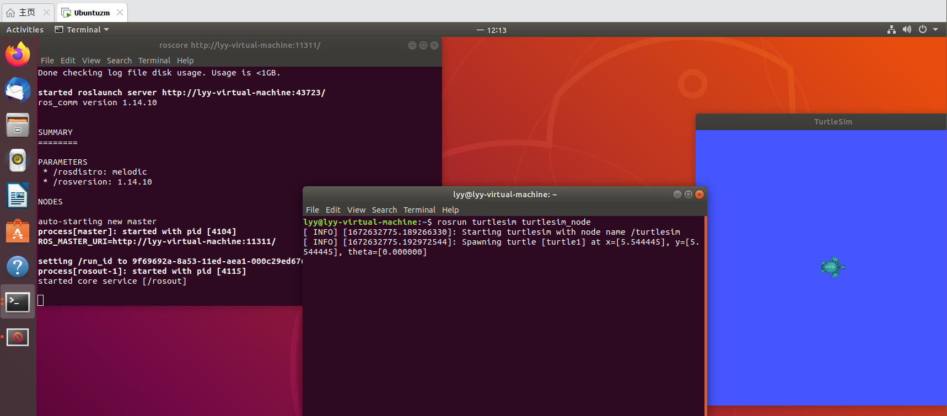Close the lyy@lyy-virtual-machine terminal window
Viewport: 947px width, 416px height.
[700, 195]
